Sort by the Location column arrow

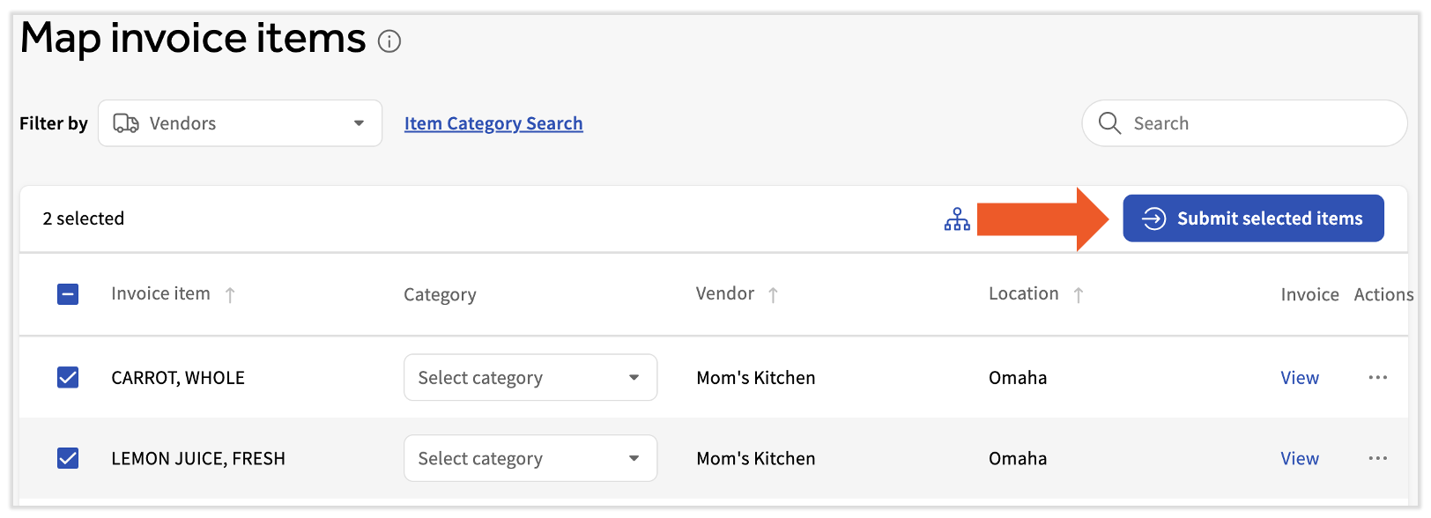[x=1079, y=294]
